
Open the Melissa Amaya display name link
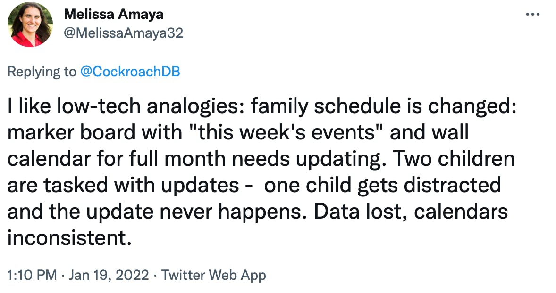tap(114, 14)
